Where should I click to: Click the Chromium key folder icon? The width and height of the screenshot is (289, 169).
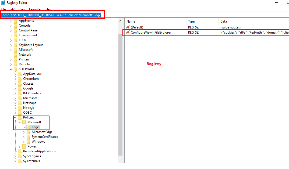pyautogui.click(x=20, y=78)
